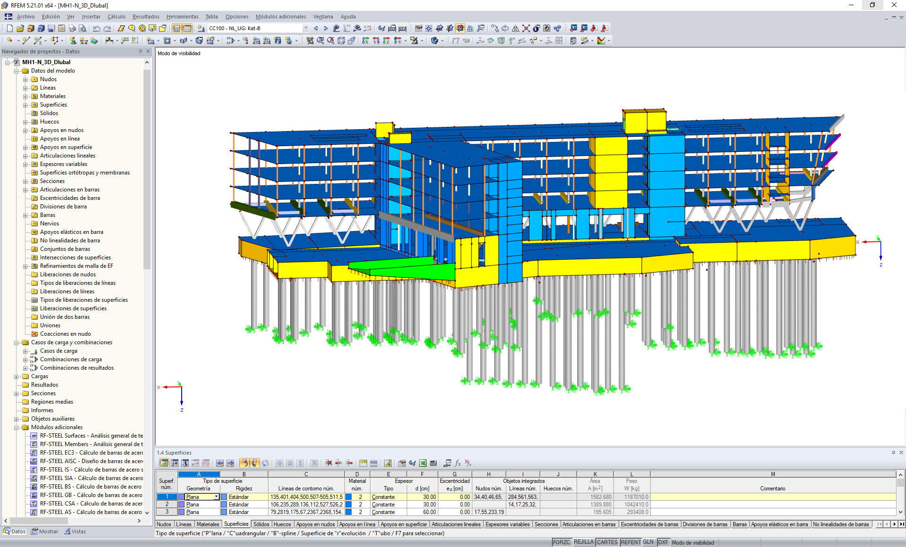Screen dimensions: 906x547
Task: Click the material color swatch in table row 1
Action: click(x=348, y=497)
